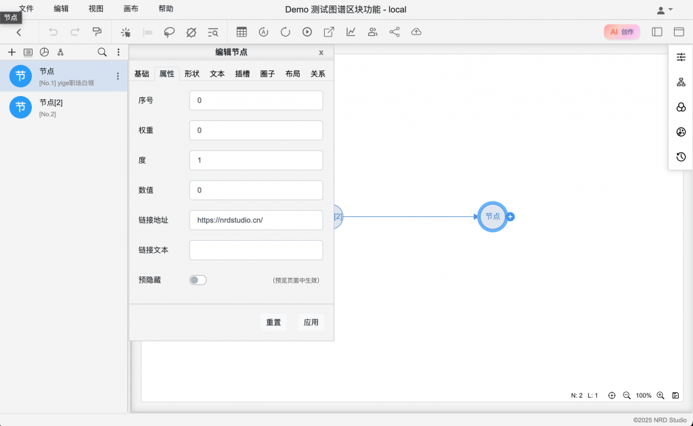Click the search icon in node list
This screenshot has width=693, height=426.
[102, 52]
